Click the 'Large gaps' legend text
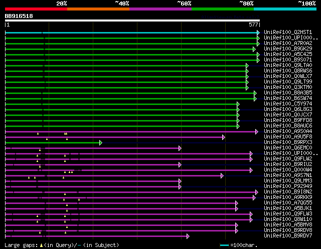The image size is (321, 249). [21, 245]
